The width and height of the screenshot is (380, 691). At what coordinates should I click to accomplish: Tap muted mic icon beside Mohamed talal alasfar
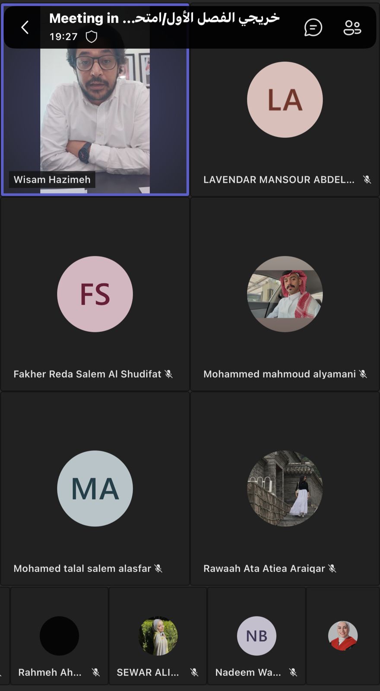click(158, 568)
